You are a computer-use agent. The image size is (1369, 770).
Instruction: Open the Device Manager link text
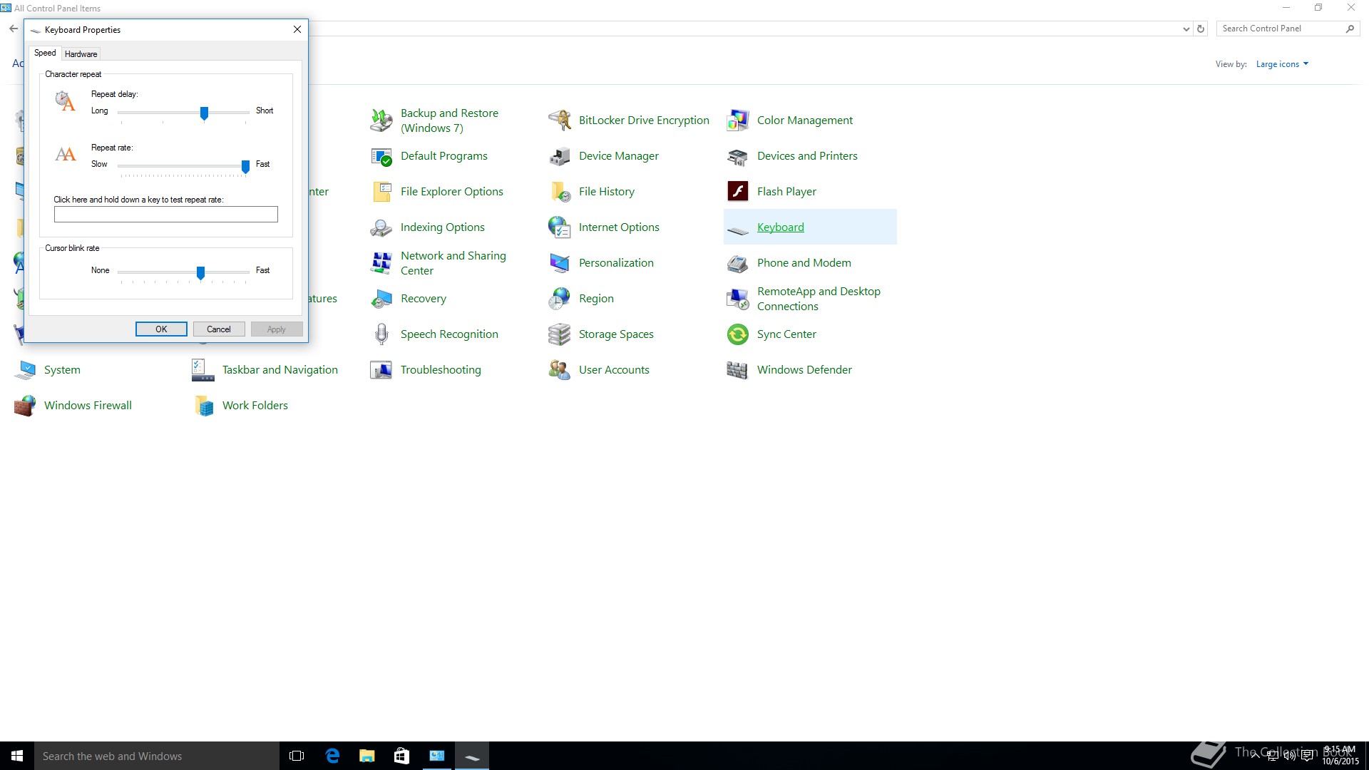point(618,156)
